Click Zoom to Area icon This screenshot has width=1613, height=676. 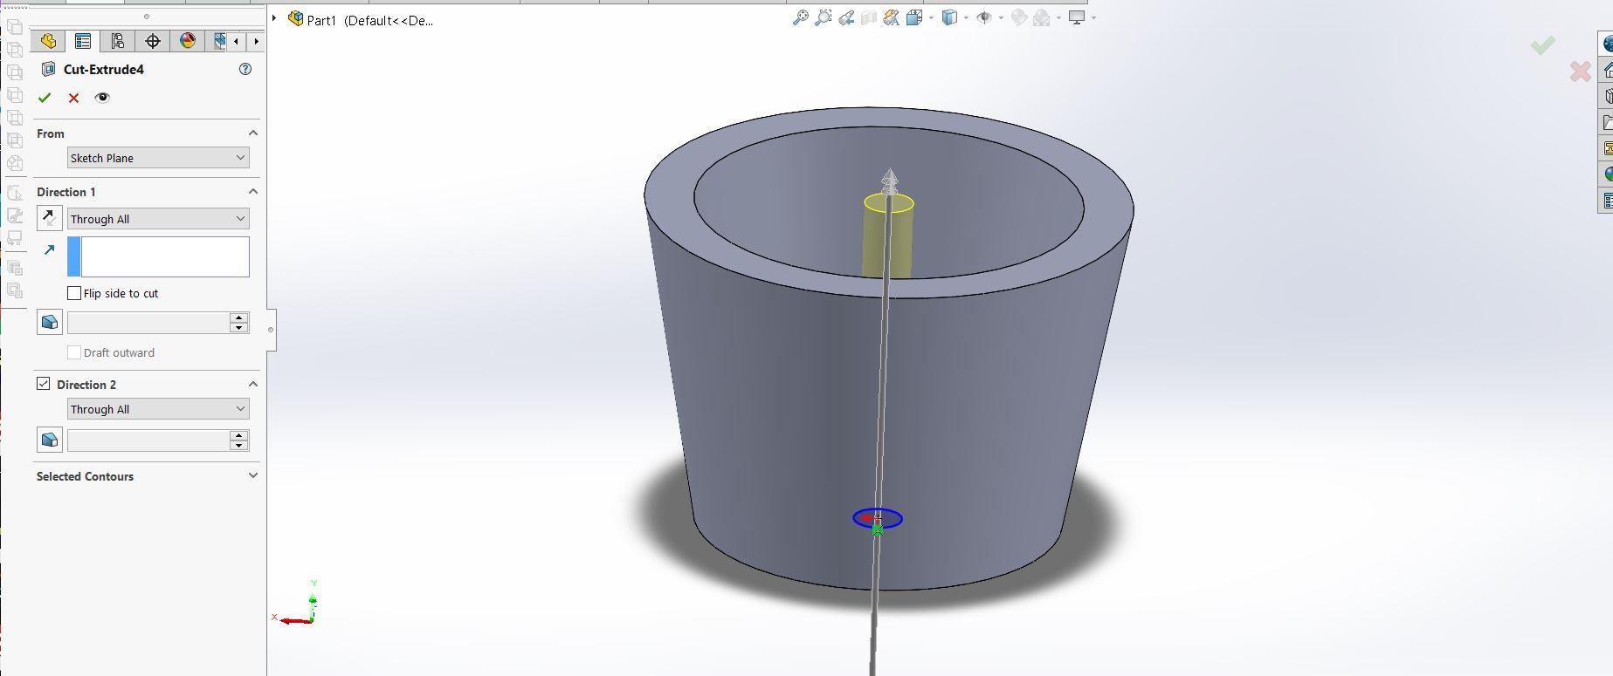823,17
